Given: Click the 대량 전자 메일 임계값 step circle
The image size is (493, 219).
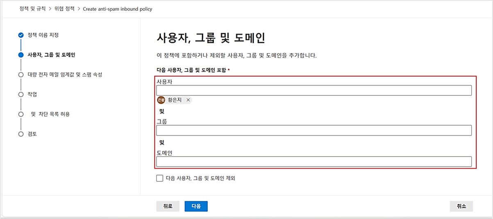Looking at the screenshot, I should [x=21, y=75].
